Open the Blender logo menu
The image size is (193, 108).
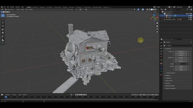(x=2, y=7)
